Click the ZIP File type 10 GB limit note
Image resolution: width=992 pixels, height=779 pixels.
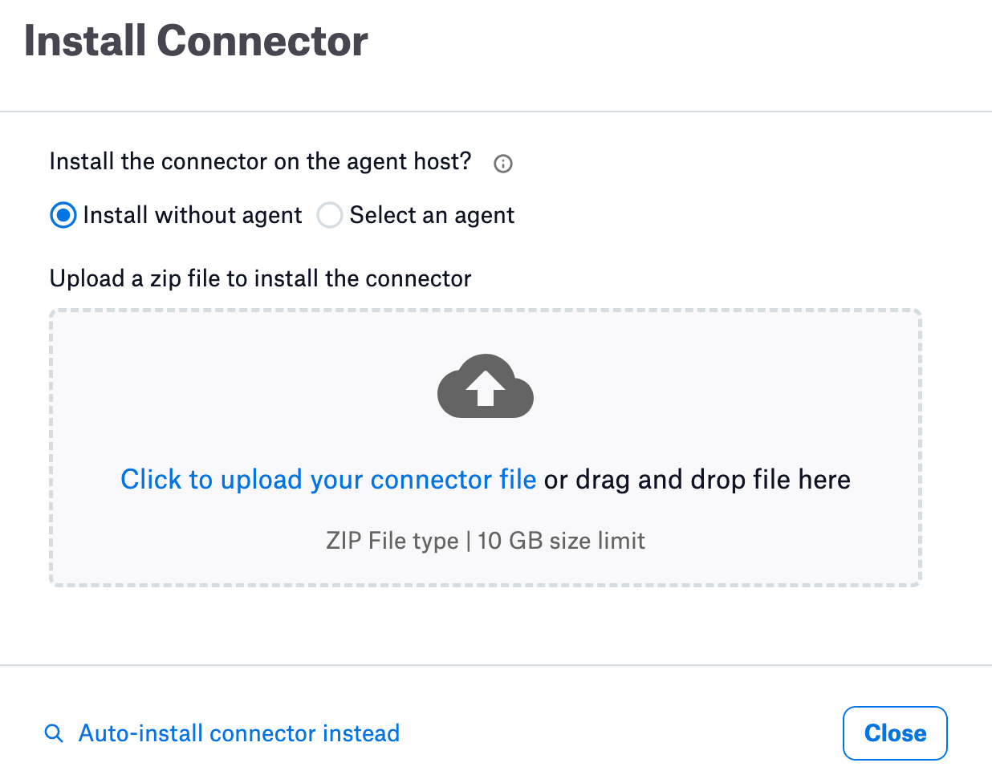click(x=486, y=541)
